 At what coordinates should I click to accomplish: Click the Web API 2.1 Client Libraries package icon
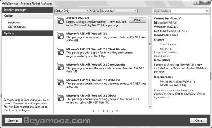tap(60, 52)
